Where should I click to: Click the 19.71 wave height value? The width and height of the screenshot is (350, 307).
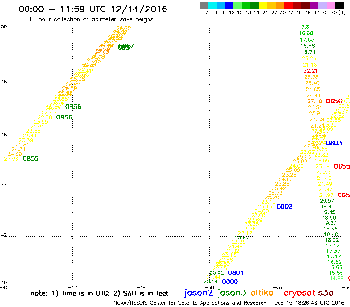(x=308, y=52)
